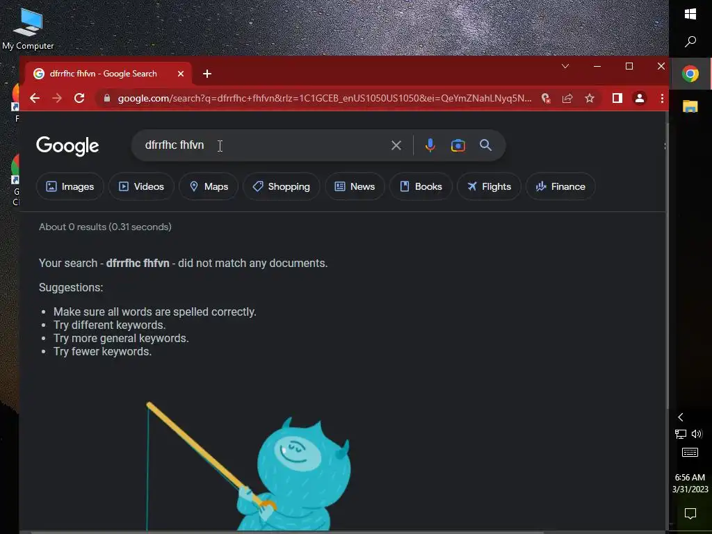Open File Explorer from the taskbar
This screenshot has width=712, height=534.
[x=690, y=106]
